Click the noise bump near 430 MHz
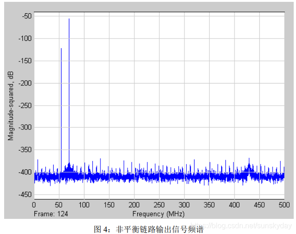 point(249,167)
